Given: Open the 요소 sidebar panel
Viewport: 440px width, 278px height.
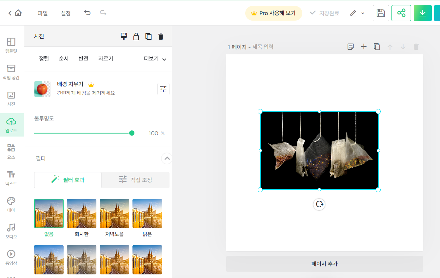Looking at the screenshot, I should pos(11,151).
